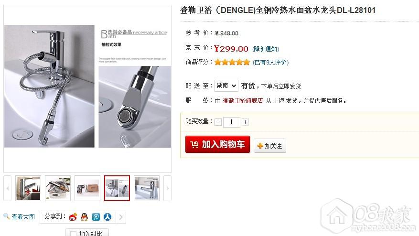Share to Sina Weibo icon

(x=73, y=217)
